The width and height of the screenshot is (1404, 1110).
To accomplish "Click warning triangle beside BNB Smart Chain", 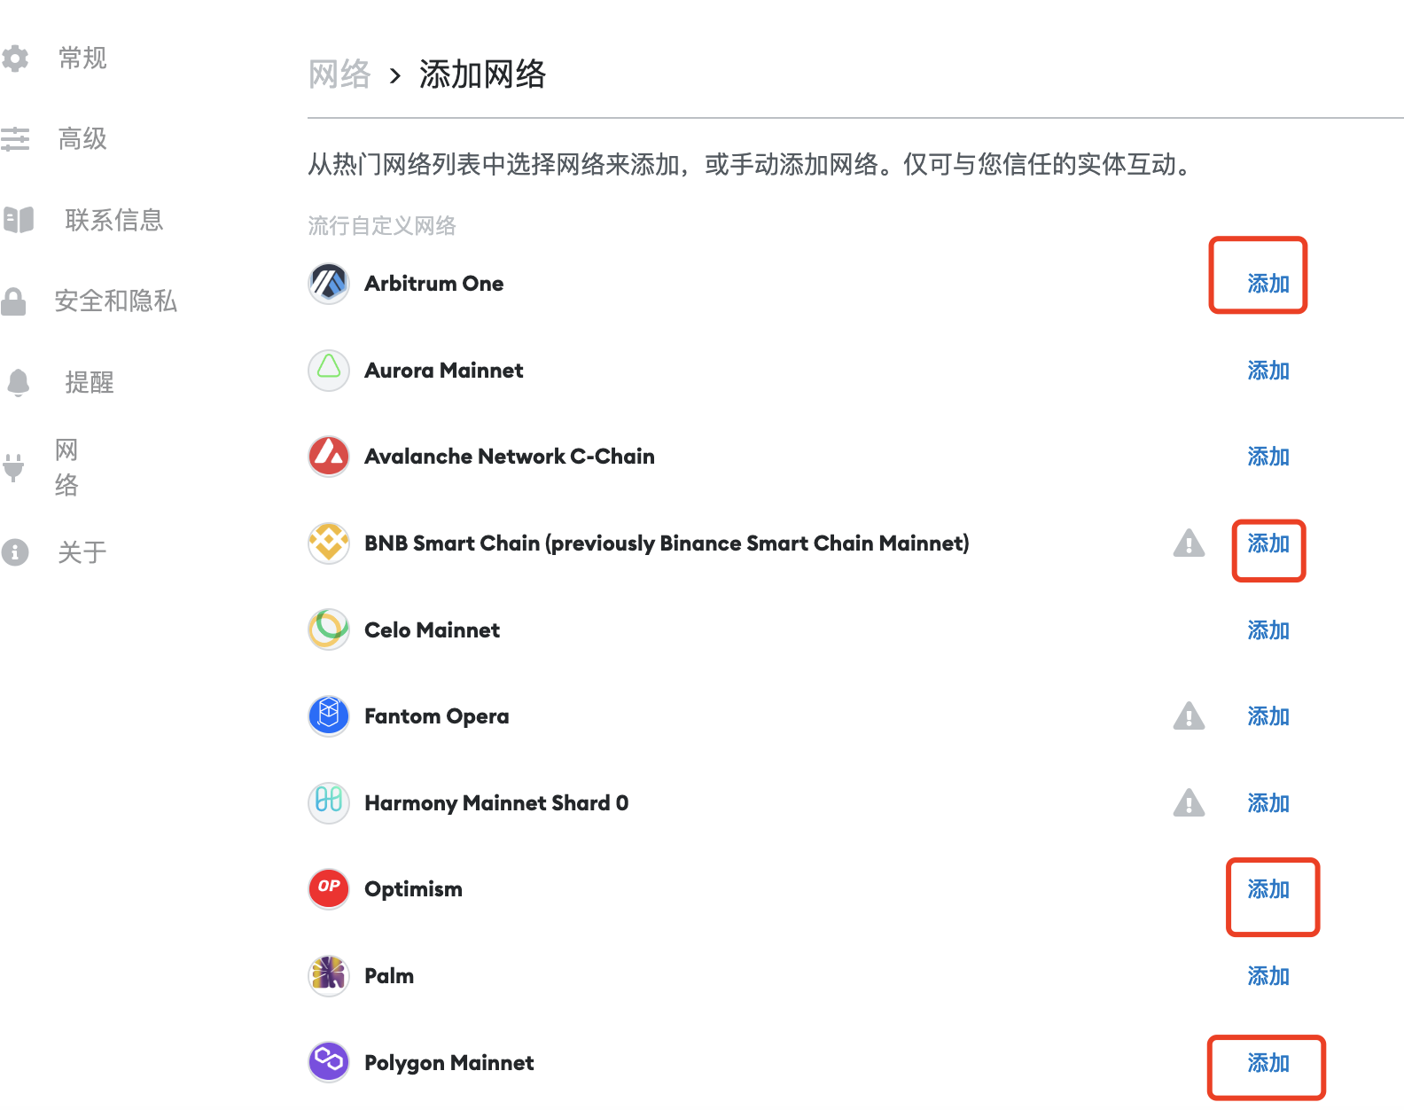I will [1189, 543].
